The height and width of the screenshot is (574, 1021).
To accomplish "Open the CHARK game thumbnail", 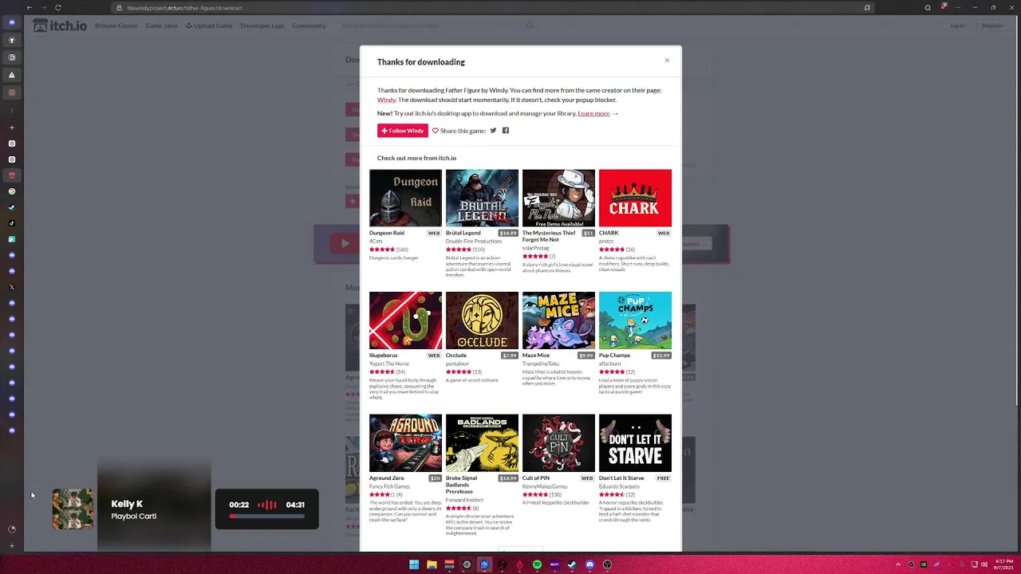I will point(635,198).
